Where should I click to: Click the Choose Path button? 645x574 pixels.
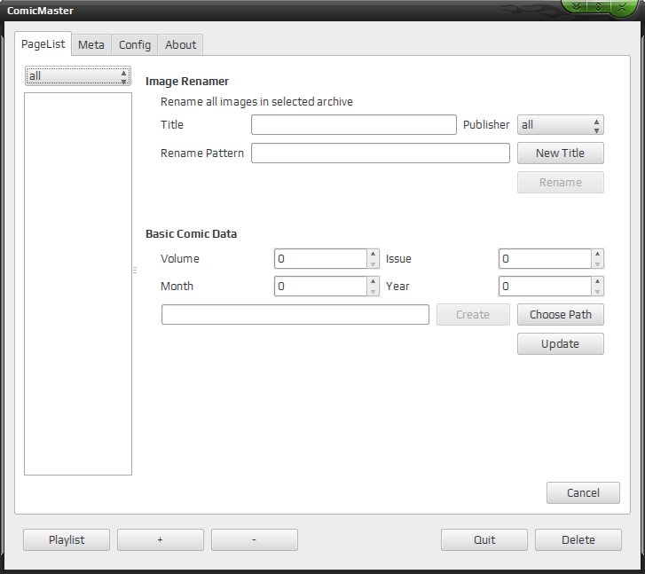click(x=560, y=315)
